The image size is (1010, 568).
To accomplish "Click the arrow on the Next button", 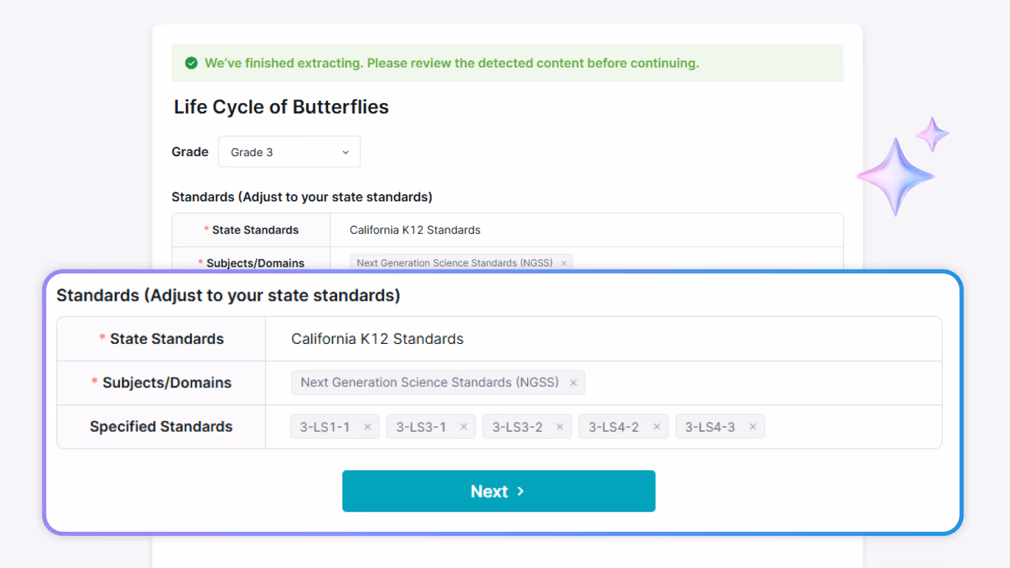I will (x=521, y=491).
